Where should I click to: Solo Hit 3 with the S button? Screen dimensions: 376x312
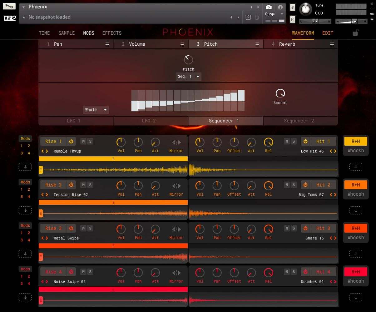pos(293,228)
